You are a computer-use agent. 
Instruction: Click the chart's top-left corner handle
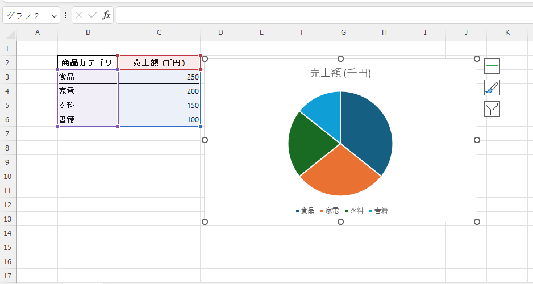pyautogui.click(x=205, y=59)
